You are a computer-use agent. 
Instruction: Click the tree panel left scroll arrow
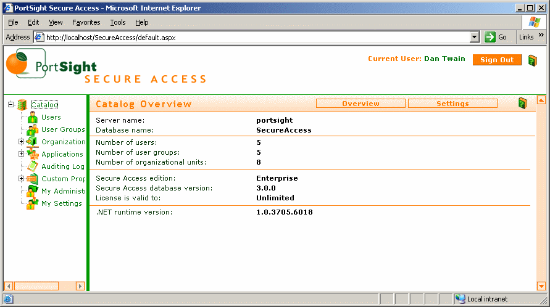pyautogui.click(x=9, y=286)
